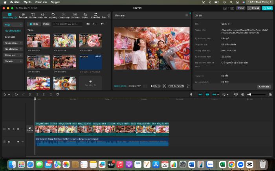Click the blue export button at top right

point(267,8)
